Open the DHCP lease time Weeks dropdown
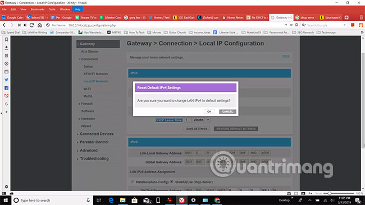 (202, 120)
